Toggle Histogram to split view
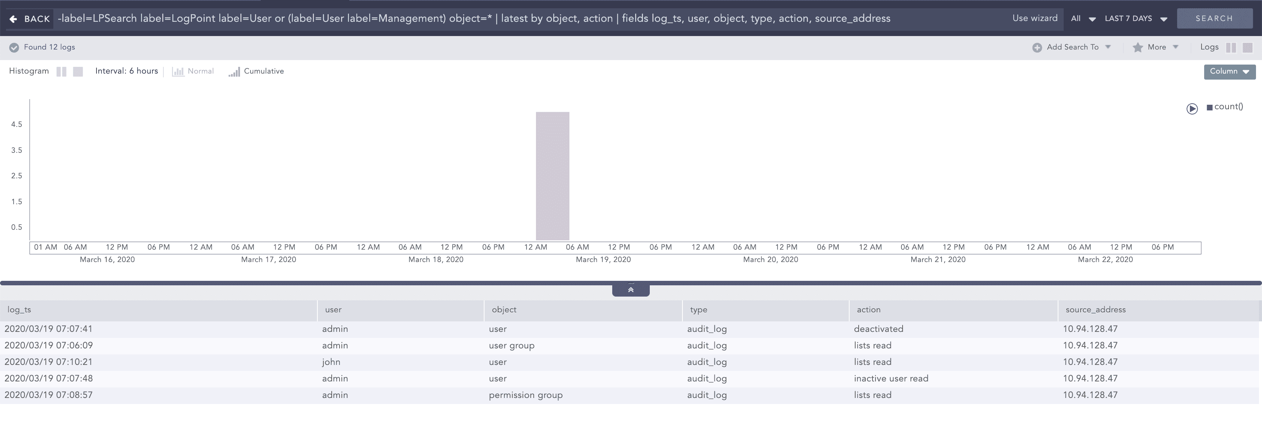 [62, 71]
